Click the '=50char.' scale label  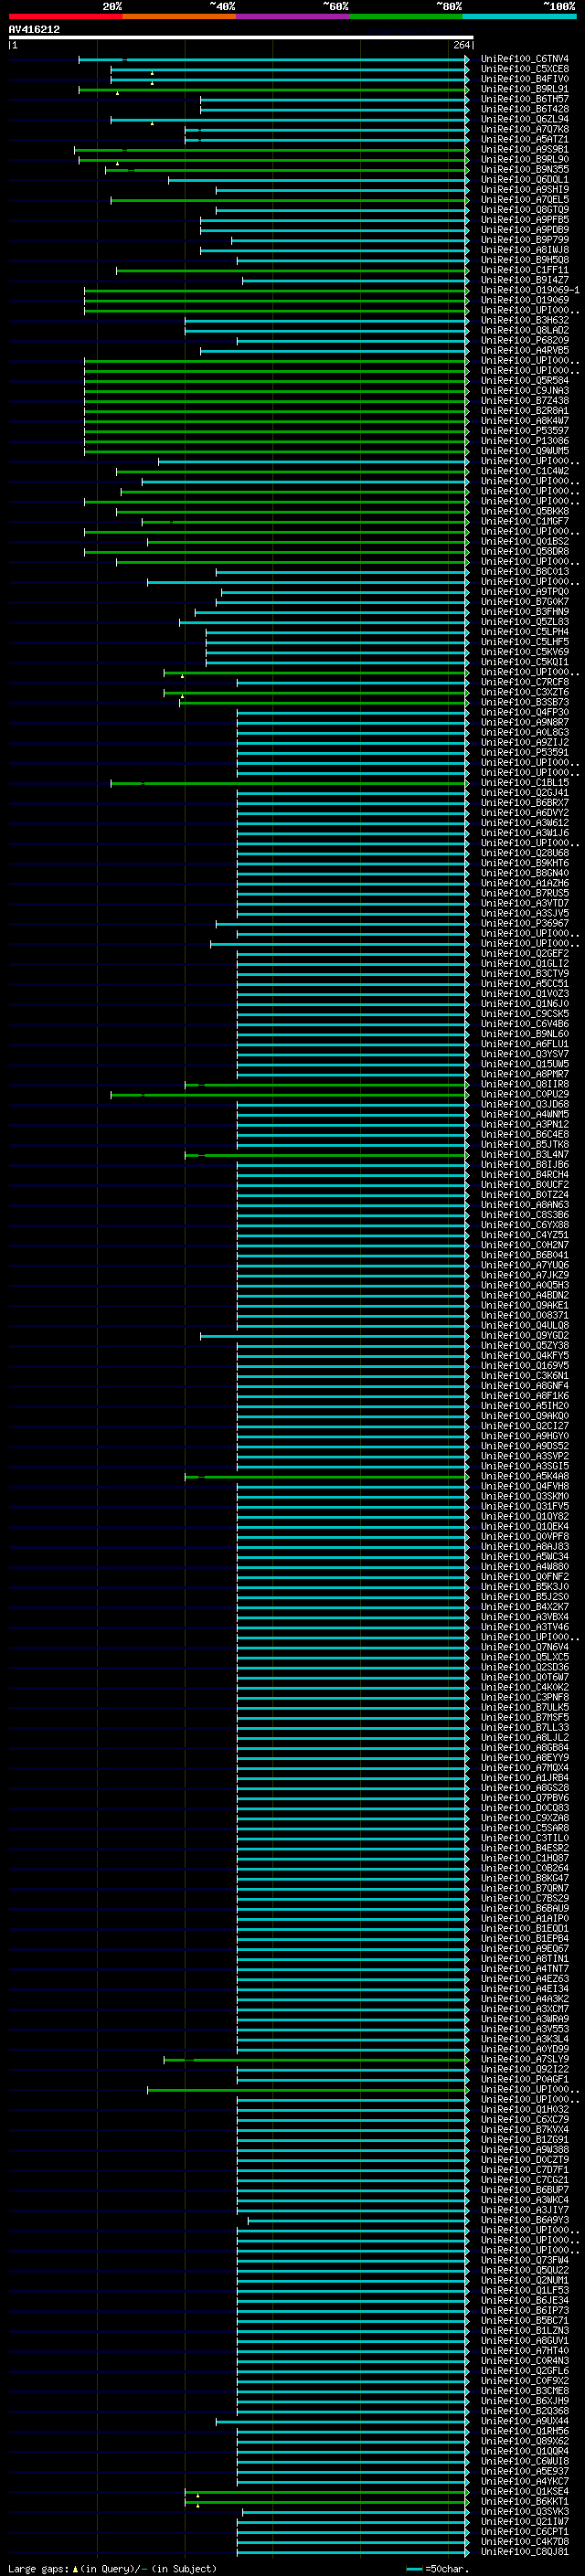click(x=446, y=2569)
